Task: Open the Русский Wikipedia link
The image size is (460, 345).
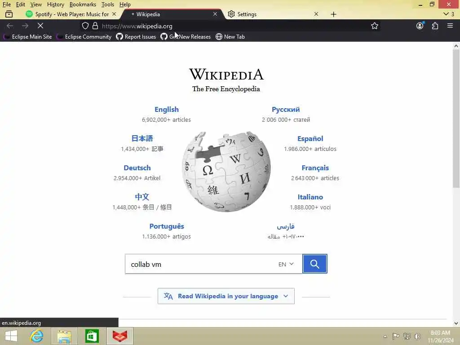Action: pos(286,110)
